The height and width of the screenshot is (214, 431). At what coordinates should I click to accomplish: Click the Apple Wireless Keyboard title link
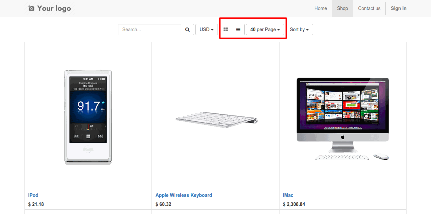pyautogui.click(x=184, y=195)
